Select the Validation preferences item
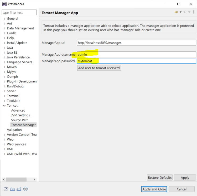 (14, 130)
